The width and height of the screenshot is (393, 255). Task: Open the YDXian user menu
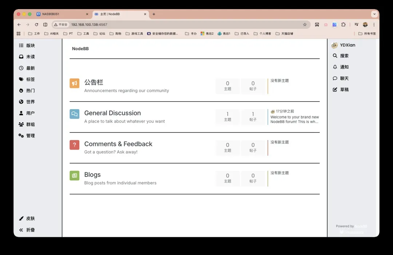(343, 45)
